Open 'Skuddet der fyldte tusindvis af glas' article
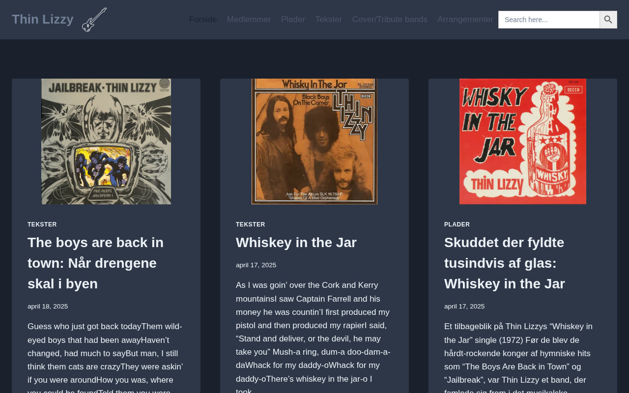 pos(505,263)
